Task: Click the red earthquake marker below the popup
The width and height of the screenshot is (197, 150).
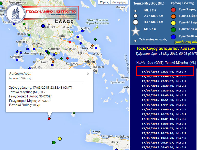Action: coord(49,119)
